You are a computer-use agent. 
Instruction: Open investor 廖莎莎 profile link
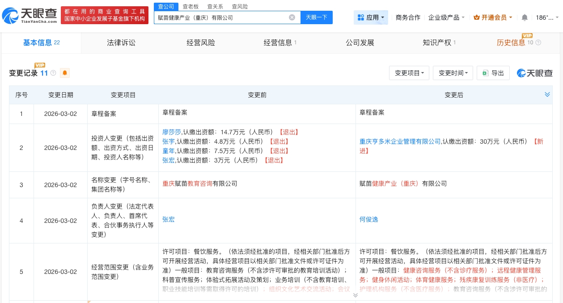tap(172, 132)
